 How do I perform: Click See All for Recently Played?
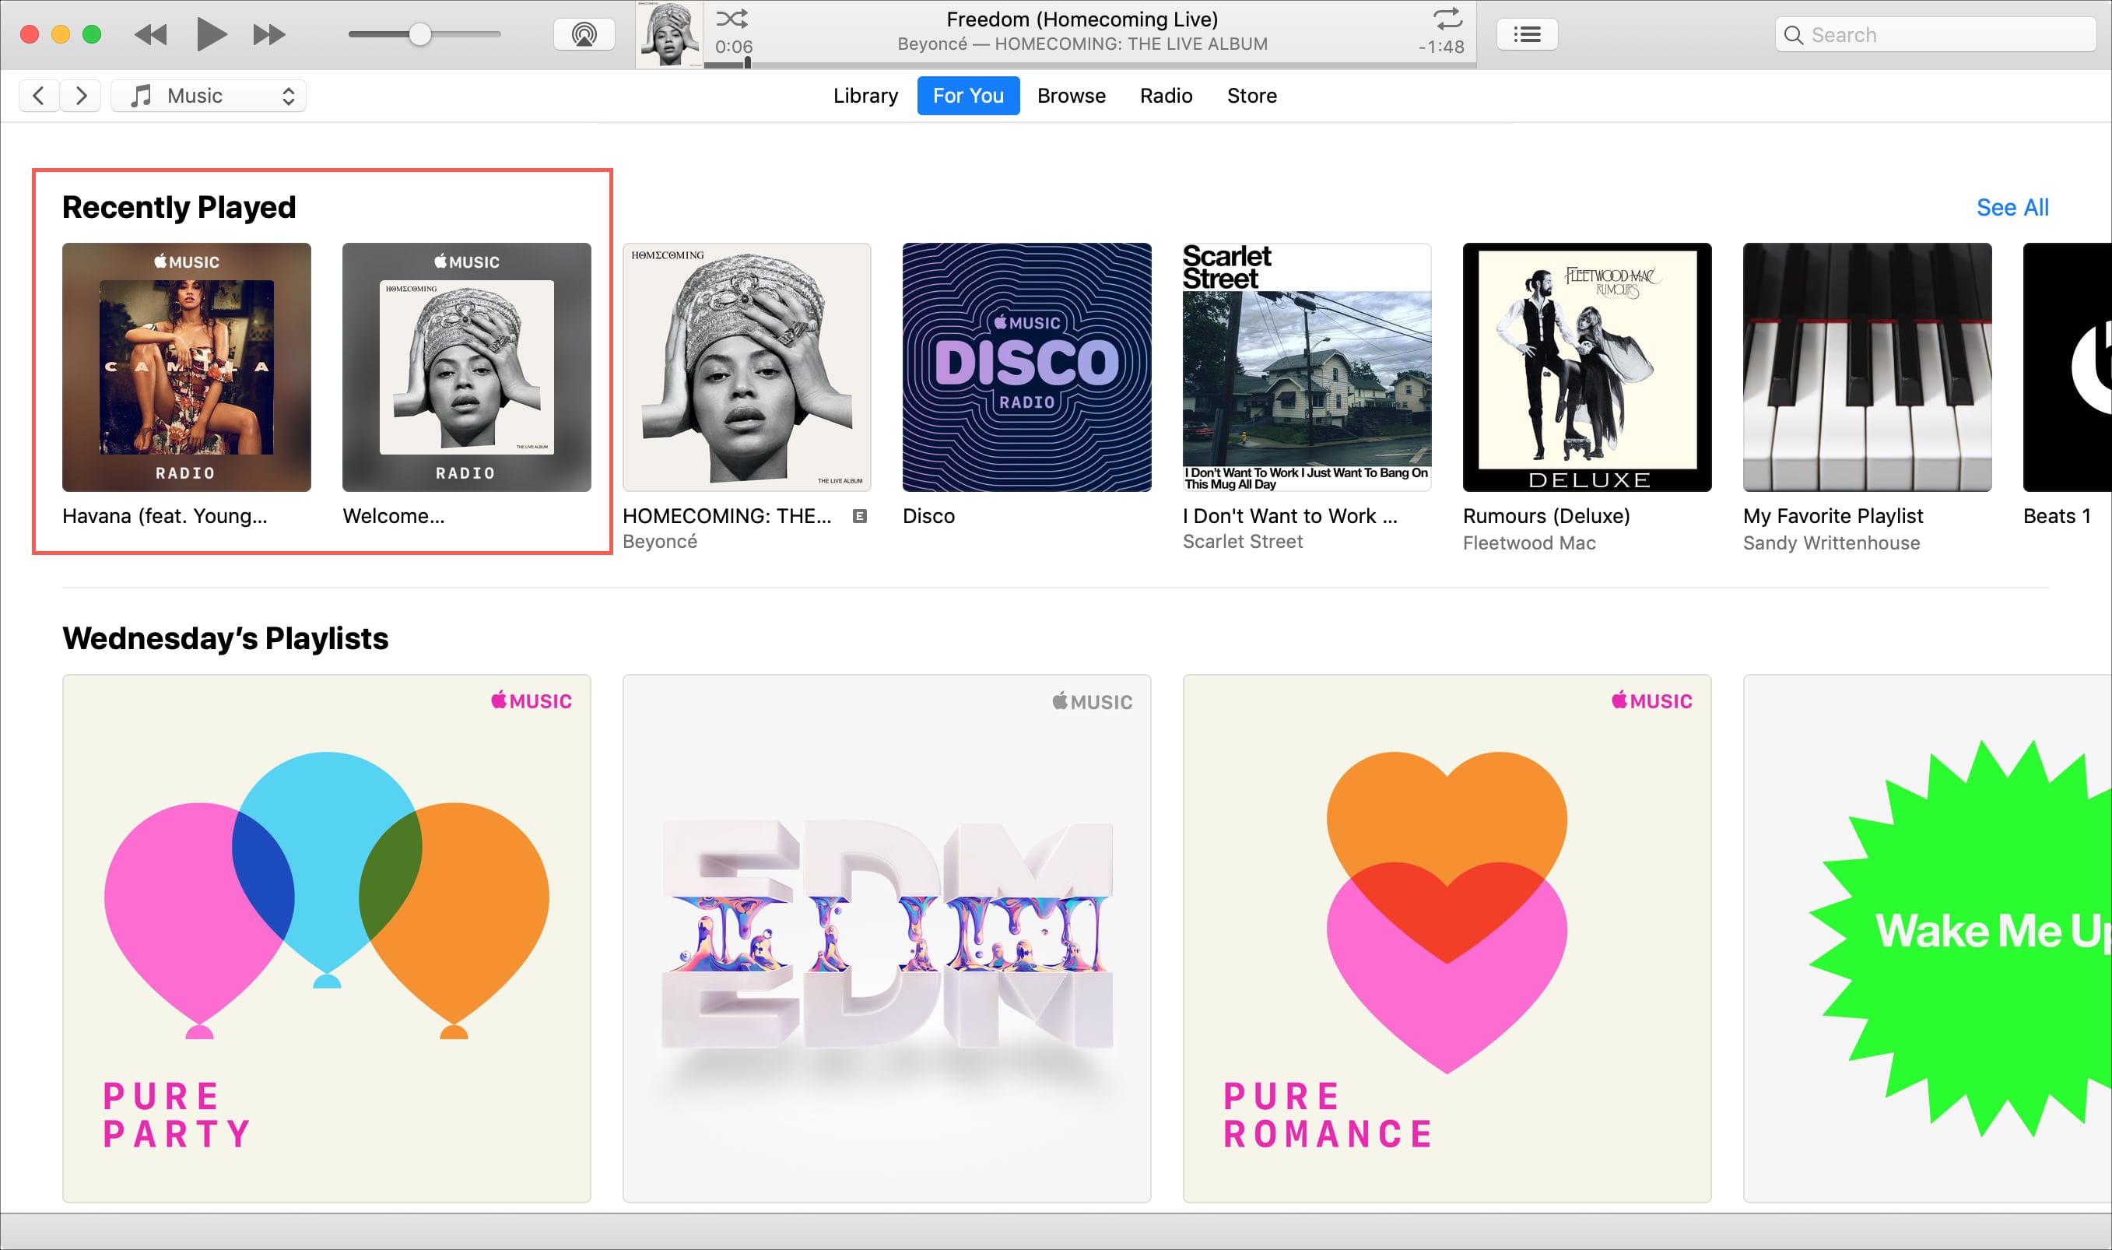click(x=2012, y=207)
